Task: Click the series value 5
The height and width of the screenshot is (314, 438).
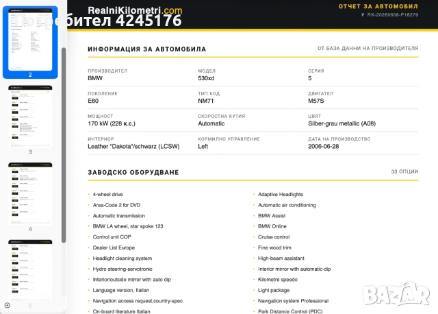Action: pyautogui.click(x=310, y=78)
